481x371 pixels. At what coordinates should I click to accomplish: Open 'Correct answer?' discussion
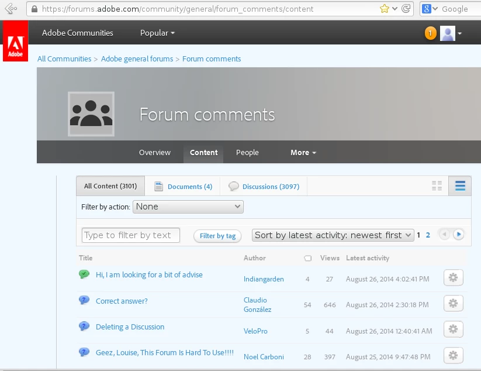(x=122, y=301)
